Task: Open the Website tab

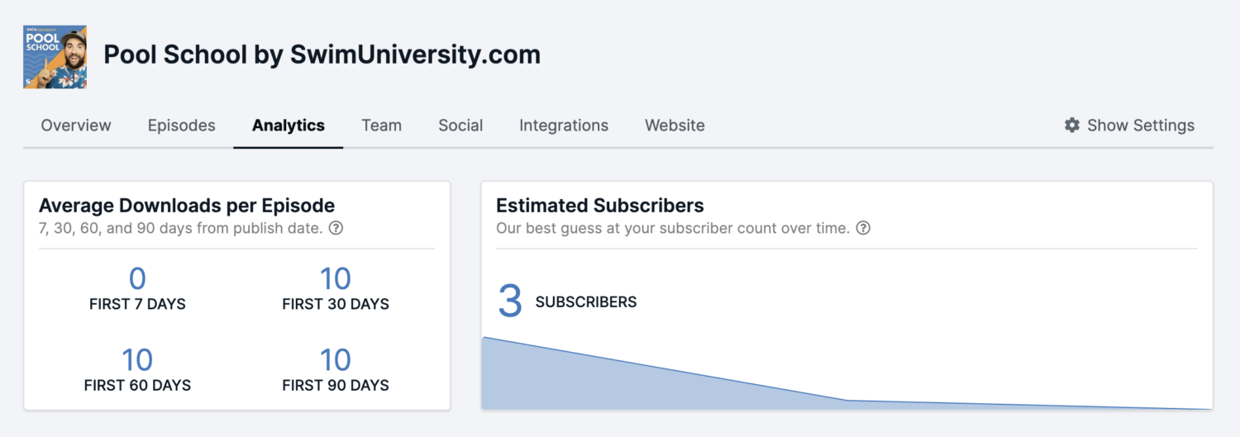Action: tap(675, 126)
